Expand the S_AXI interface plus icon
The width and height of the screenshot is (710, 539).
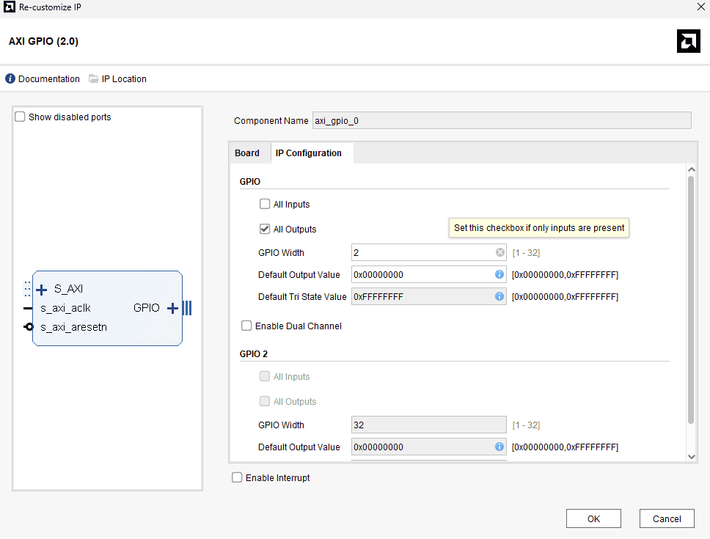coord(42,290)
